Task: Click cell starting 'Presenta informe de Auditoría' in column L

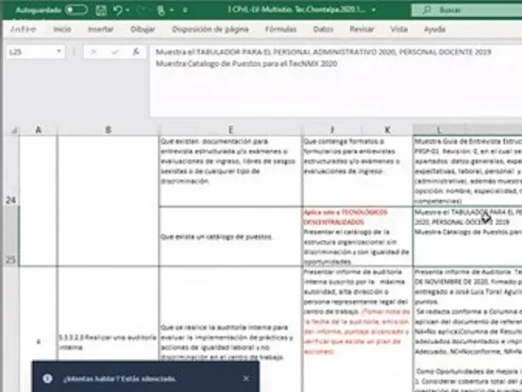Action: pyautogui.click(x=468, y=329)
